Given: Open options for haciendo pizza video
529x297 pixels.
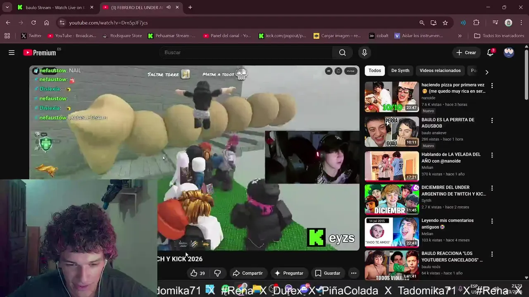Looking at the screenshot, I should 492,85.
